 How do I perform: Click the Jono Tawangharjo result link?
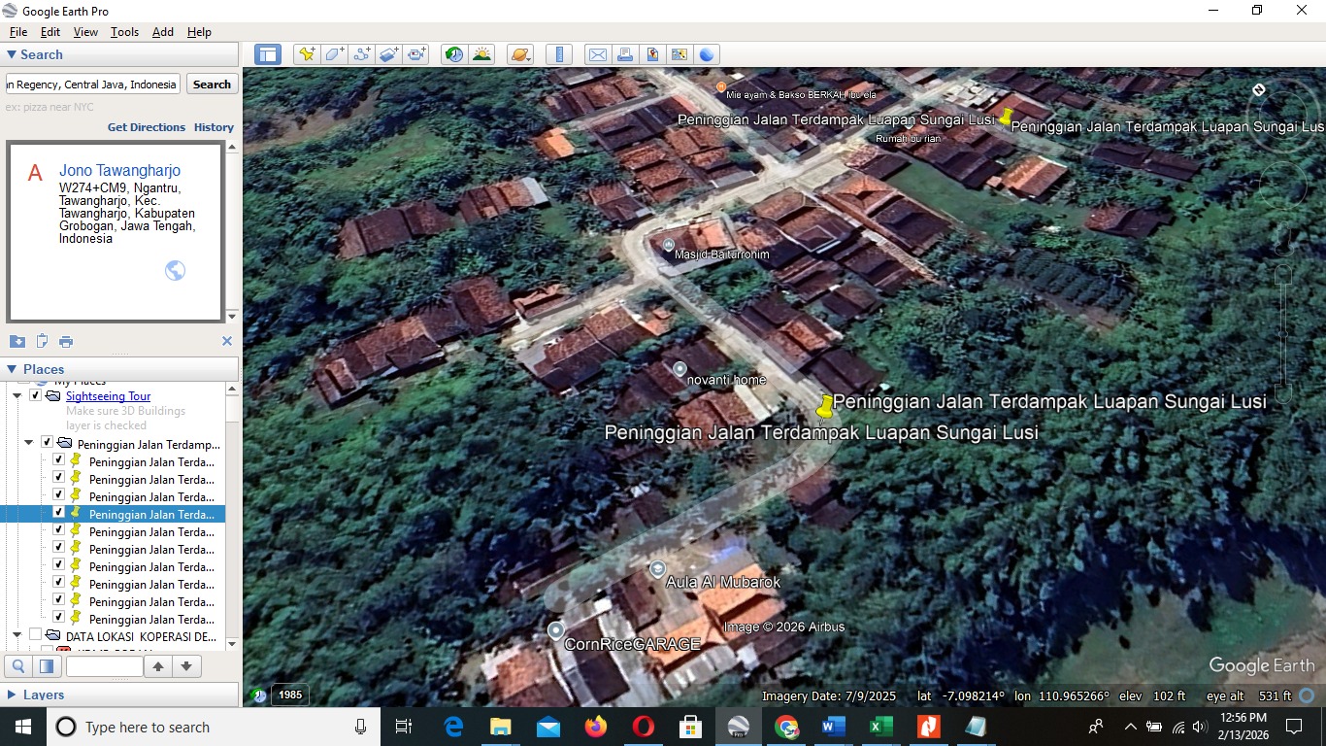[x=119, y=170]
